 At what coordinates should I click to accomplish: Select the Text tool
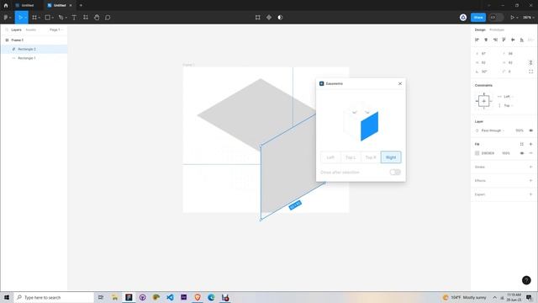click(74, 18)
